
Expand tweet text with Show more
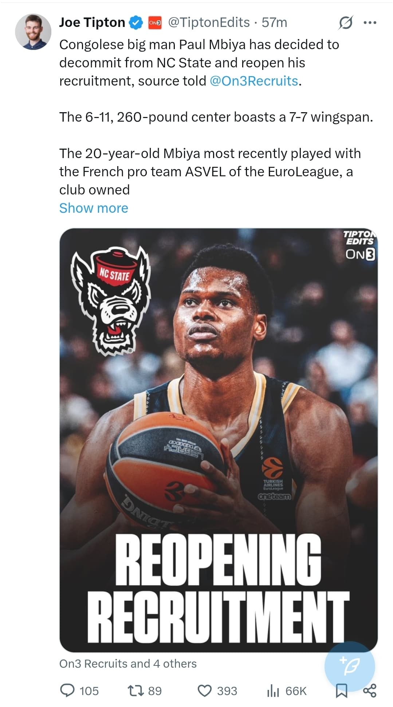coord(94,208)
